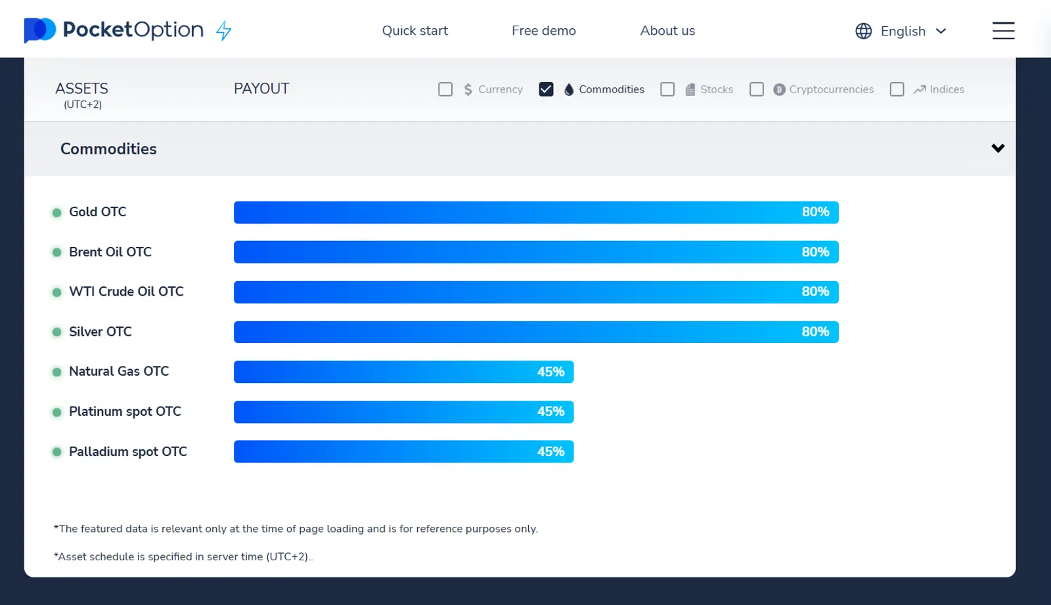Enable the Cryptocurrencies checkbox
Viewport: 1051px width, 605px height.
[x=757, y=89]
